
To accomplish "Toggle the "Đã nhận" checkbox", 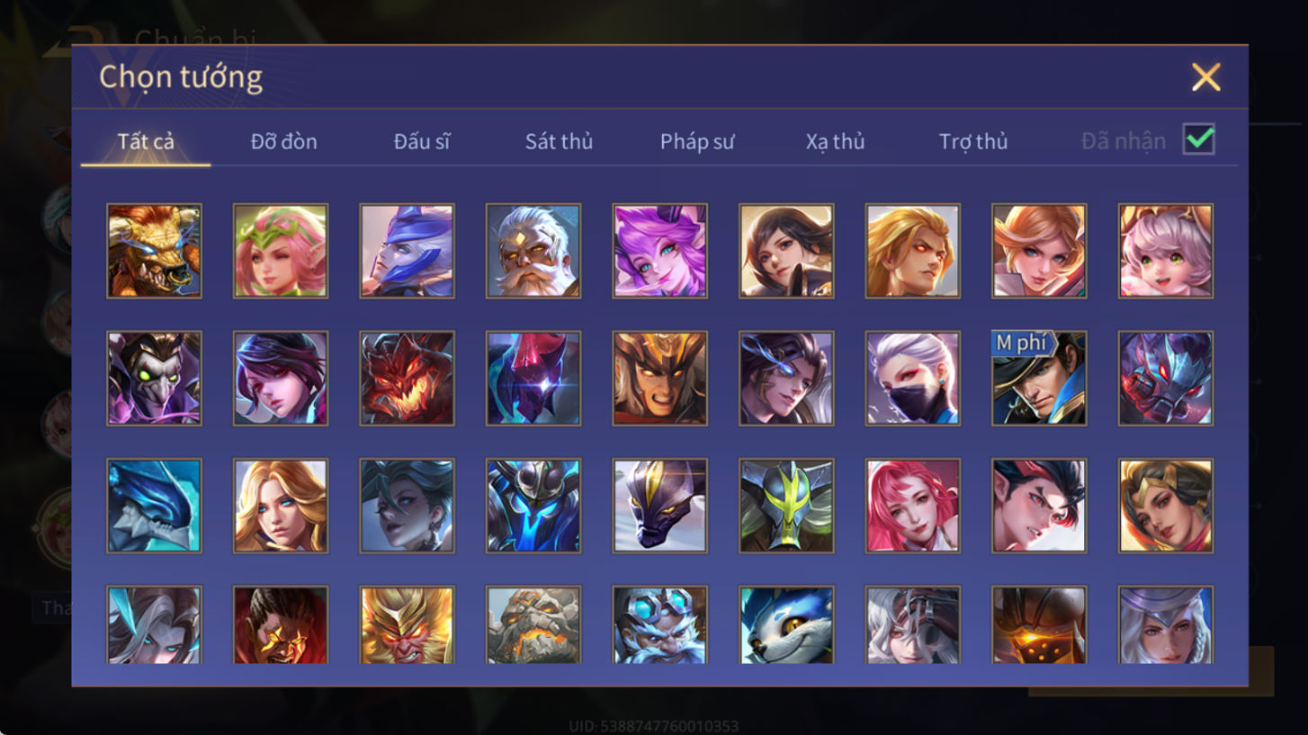I will [1199, 139].
